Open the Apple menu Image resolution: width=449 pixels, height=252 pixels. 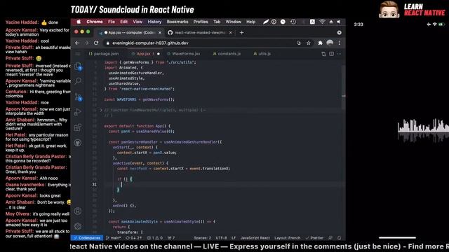pyautogui.click(x=79, y=22)
